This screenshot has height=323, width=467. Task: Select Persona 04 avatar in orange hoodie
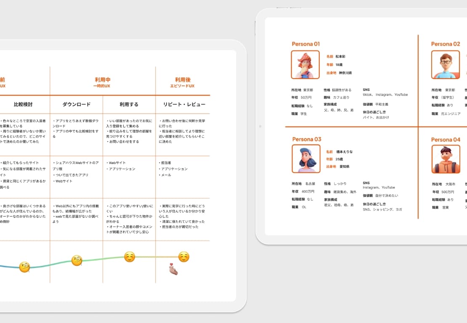point(446,159)
